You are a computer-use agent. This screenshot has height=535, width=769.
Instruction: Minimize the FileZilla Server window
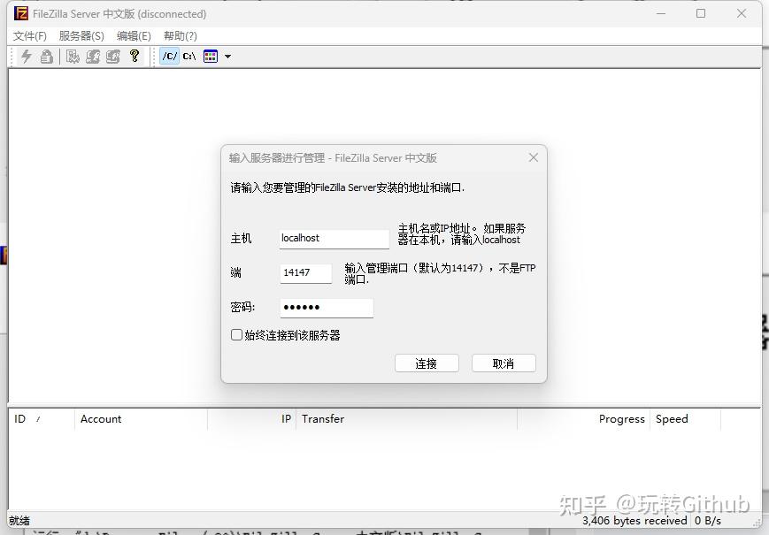[661, 14]
